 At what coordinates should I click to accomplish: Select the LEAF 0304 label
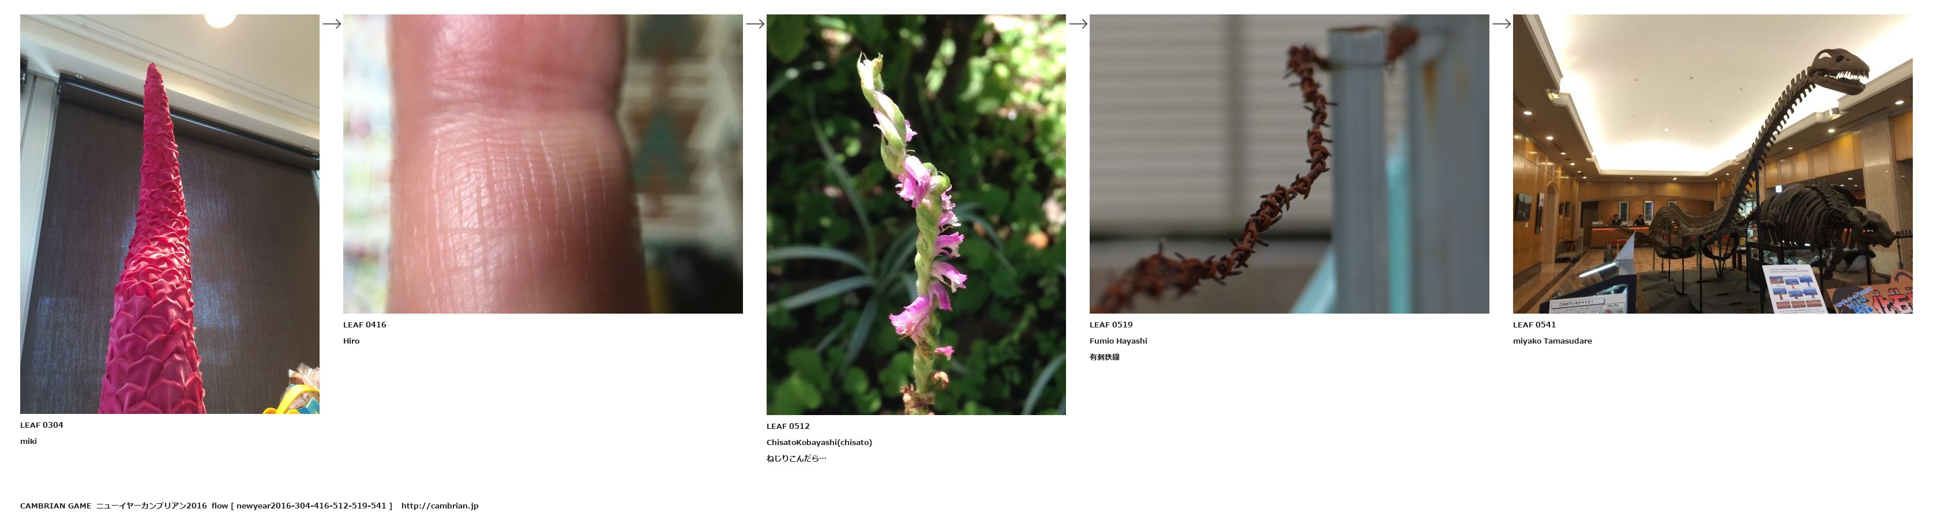pyautogui.click(x=42, y=425)
